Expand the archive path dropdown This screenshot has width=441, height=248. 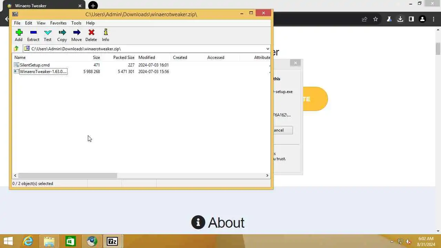click(x=268, y=49)
